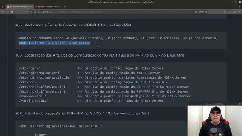The width and height of the screenshot is (242, 136).
Task: Click the highlighted sudo lsof -nP command
Action: [54, 43]
